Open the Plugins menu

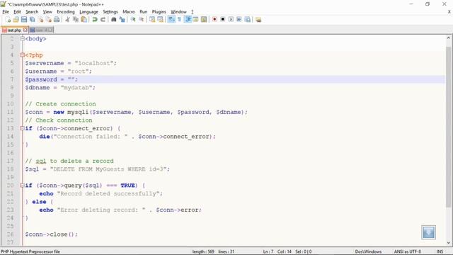(159, 12)
